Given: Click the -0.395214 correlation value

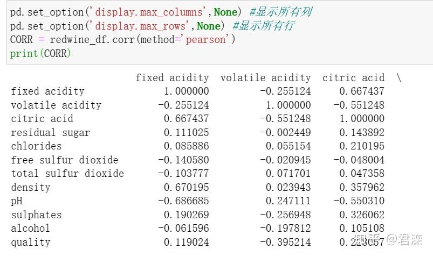Looking at the screenshot, I should pyautogui.click(x=285, y=242).
